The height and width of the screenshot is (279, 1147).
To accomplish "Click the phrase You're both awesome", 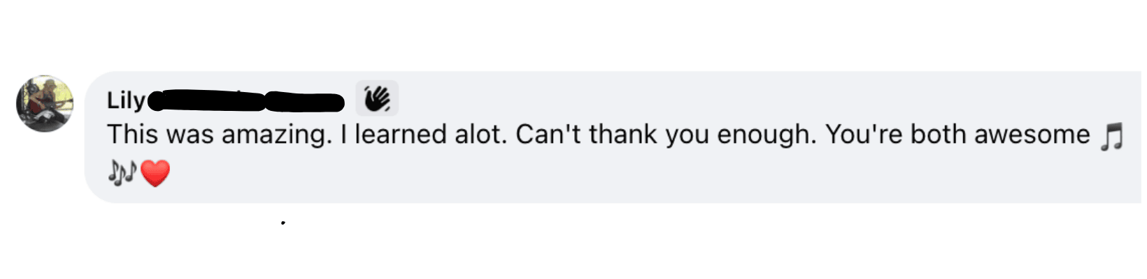I will (x=957, y=134).
